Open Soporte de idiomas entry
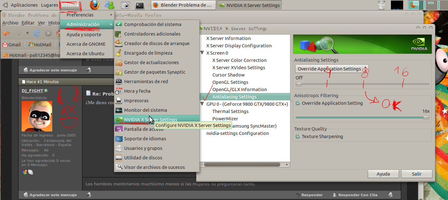 pos(157,139)
